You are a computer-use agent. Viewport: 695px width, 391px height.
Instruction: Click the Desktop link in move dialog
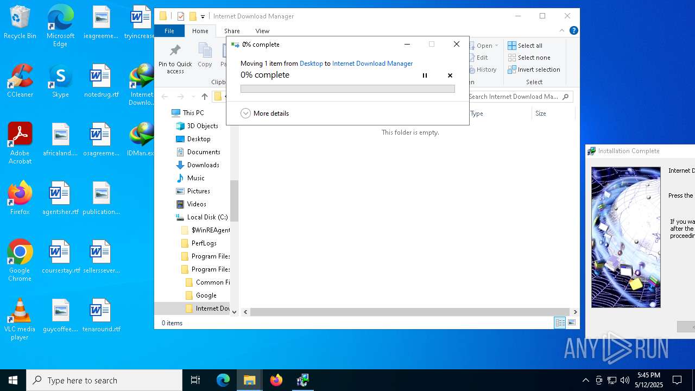point(311,64)
